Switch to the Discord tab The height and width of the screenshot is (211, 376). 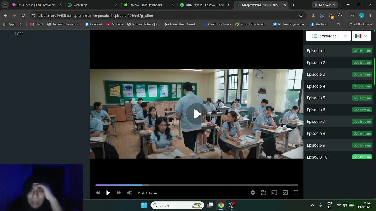pos(36,5)
